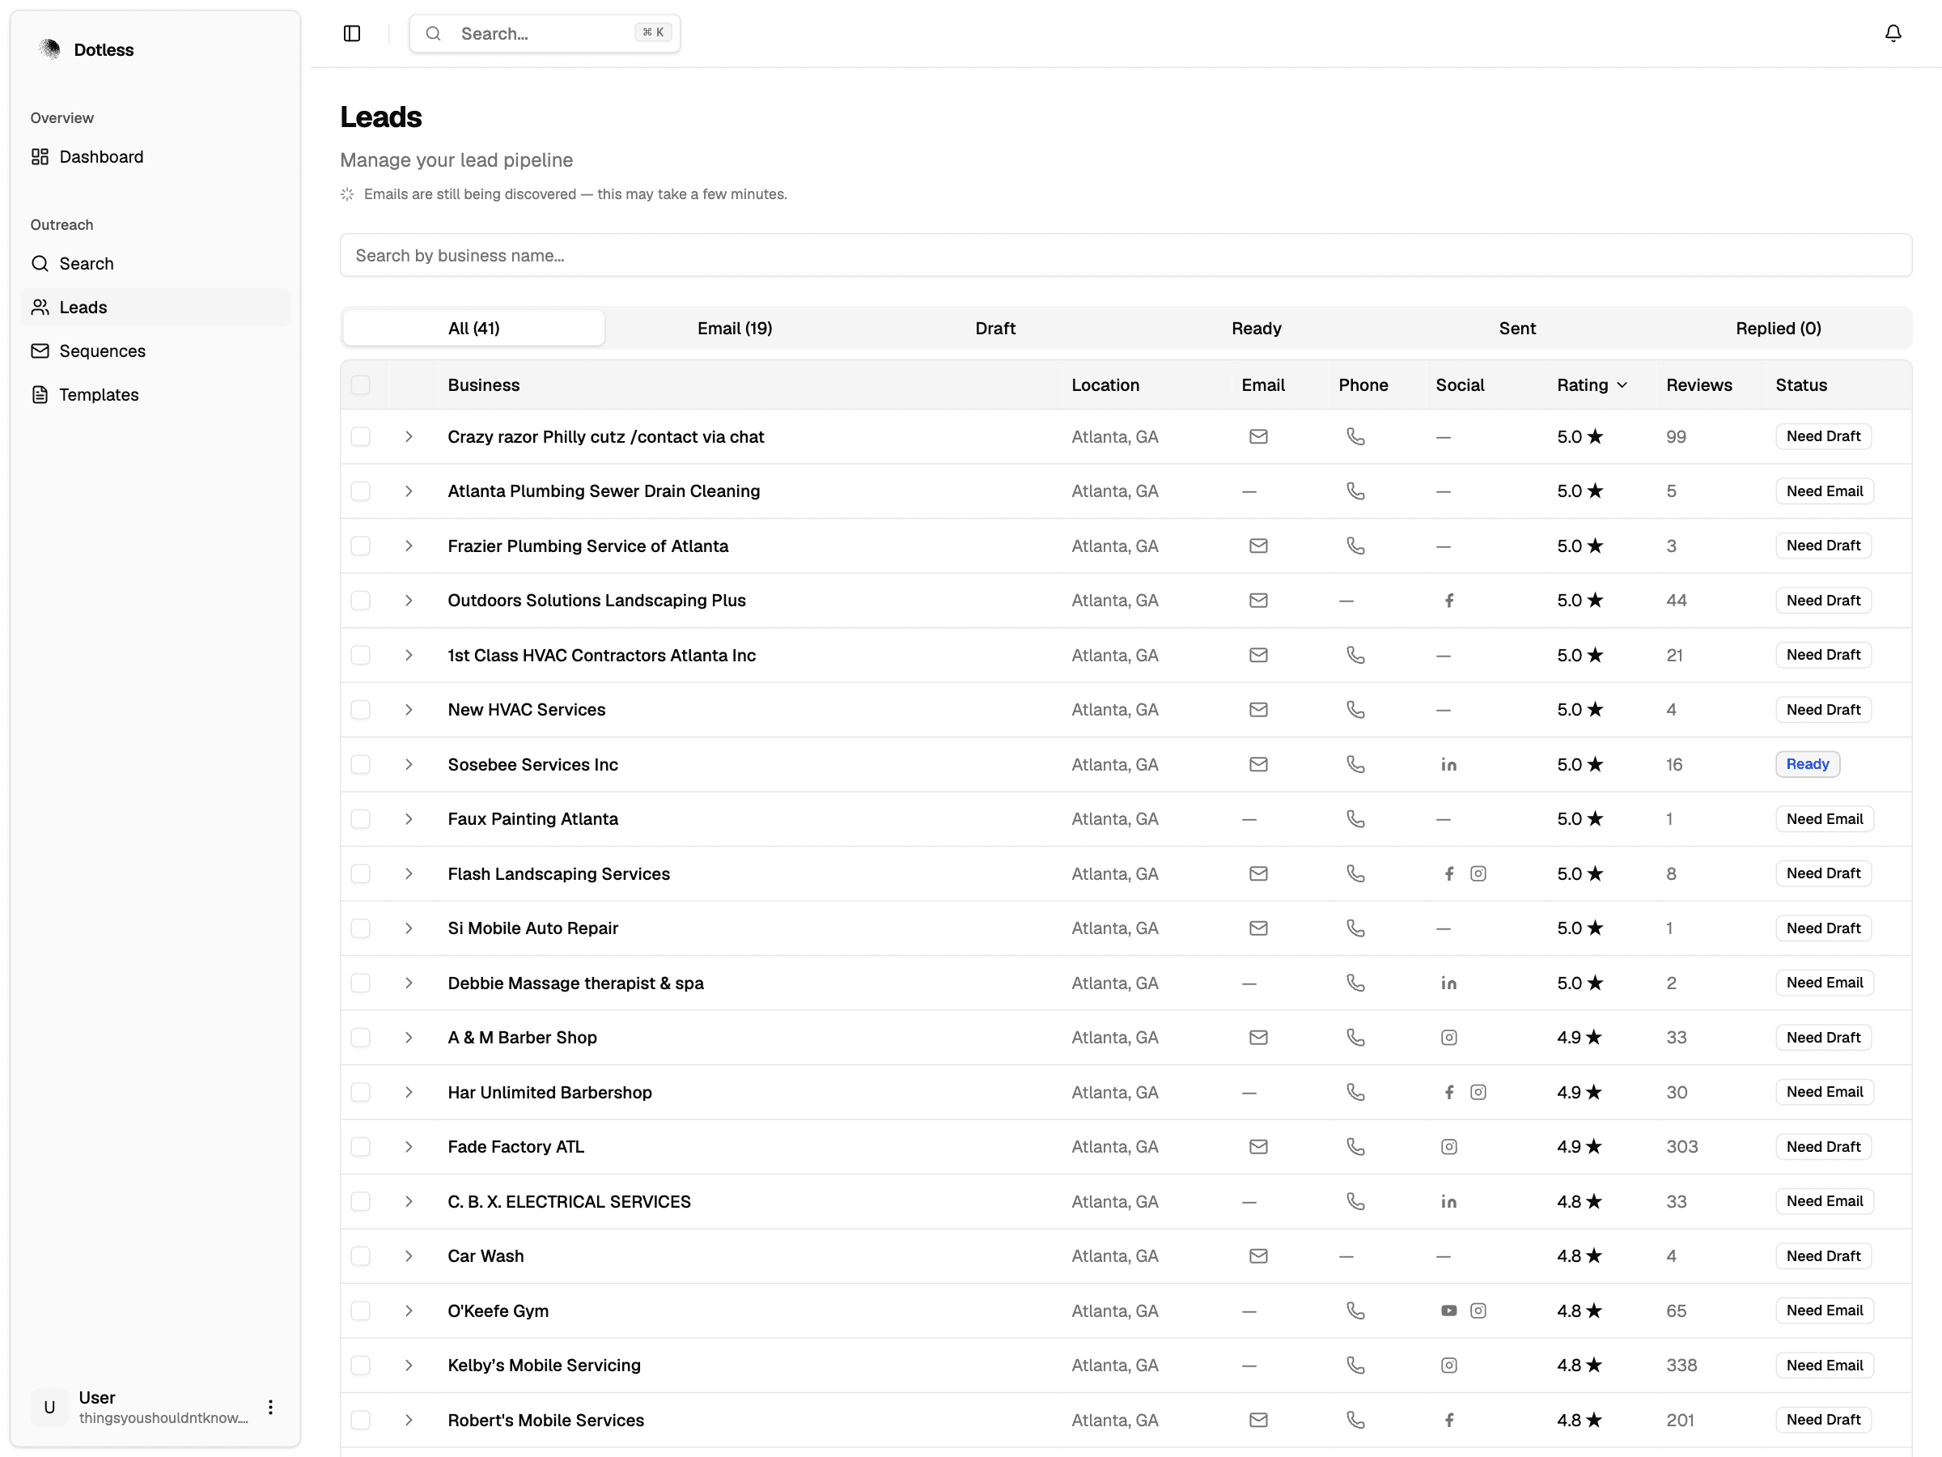Sort by the Rating column header
This screenshot has height=1457, width=1942.
pos(1592,384)
